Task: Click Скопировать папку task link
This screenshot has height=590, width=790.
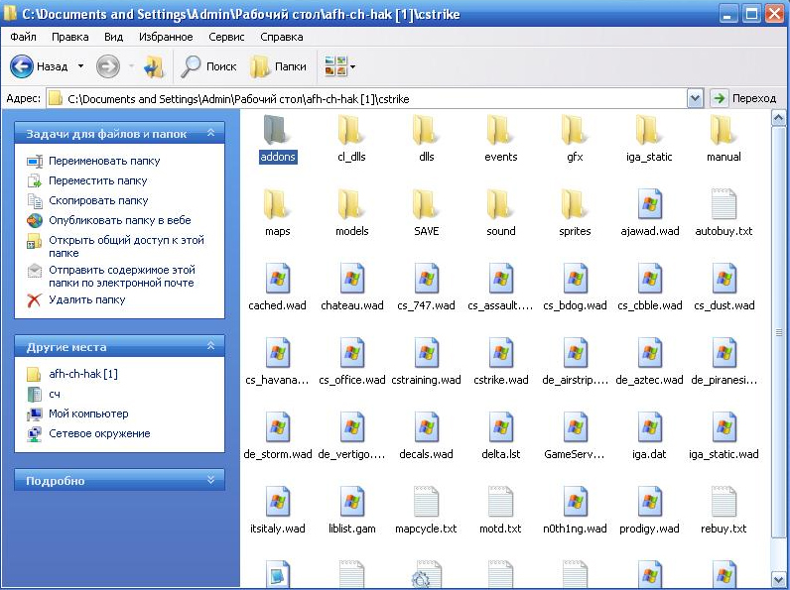Action: 98,200
